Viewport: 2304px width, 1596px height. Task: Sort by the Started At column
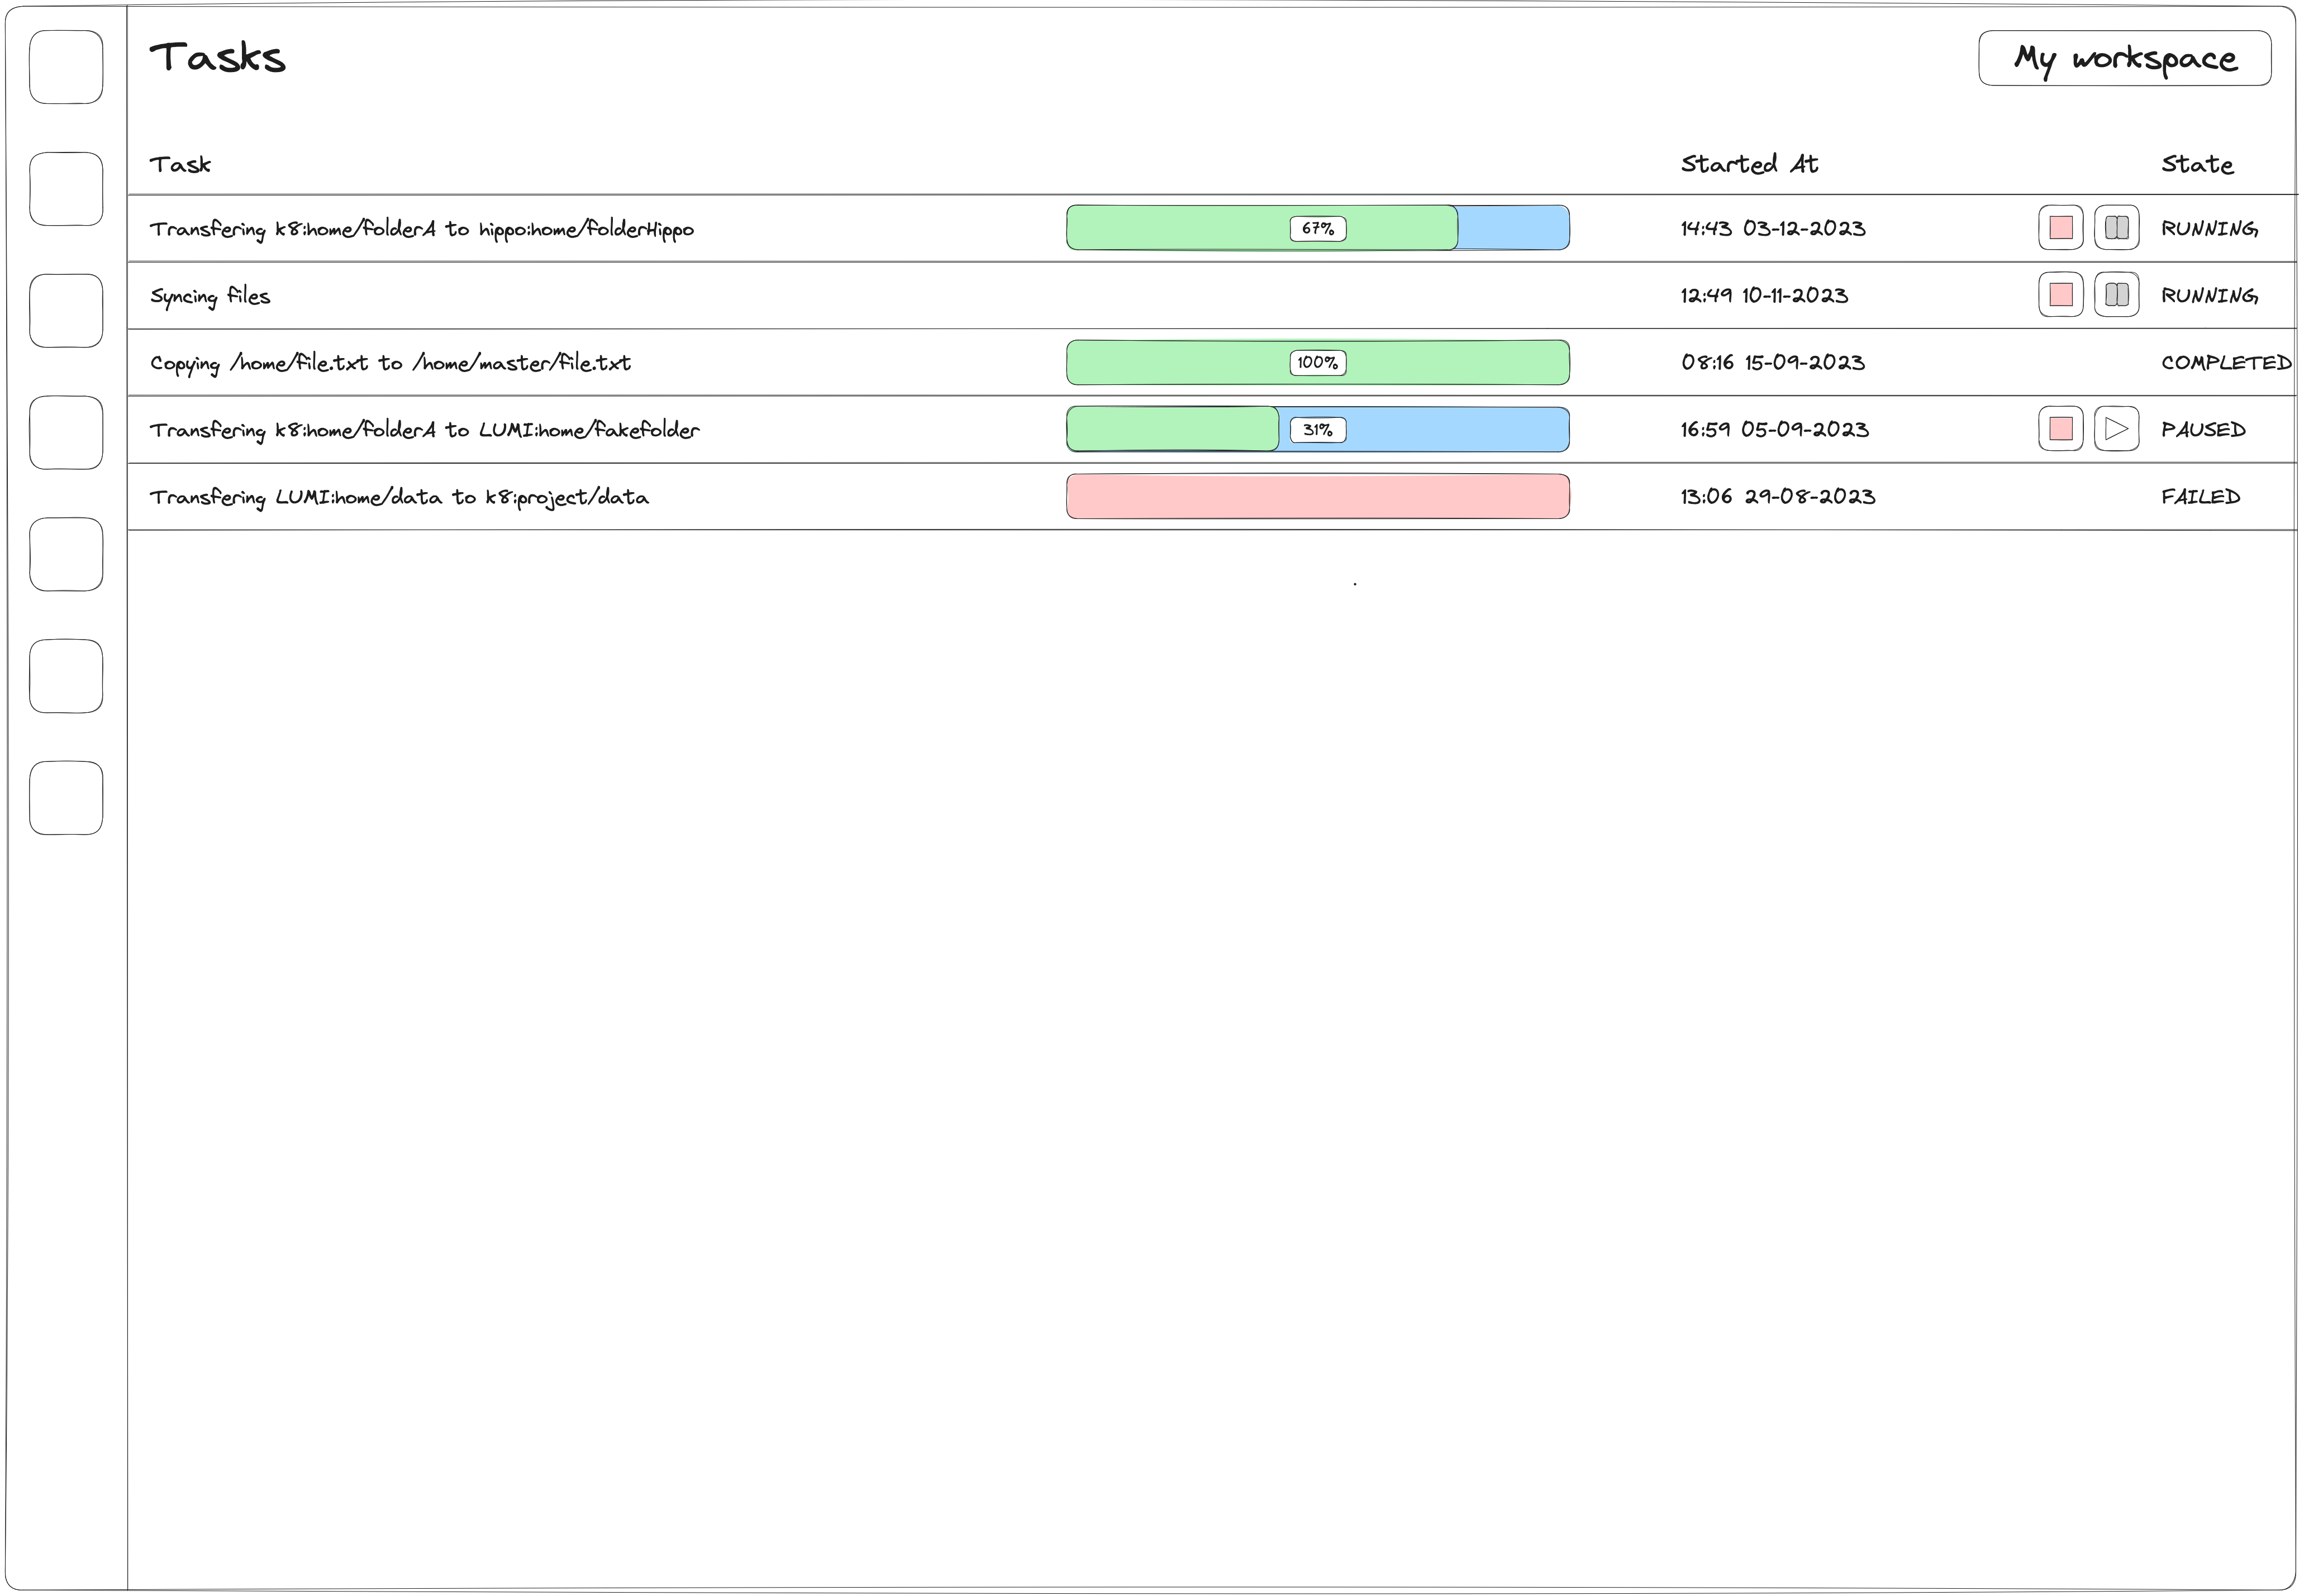[1749, 164]
